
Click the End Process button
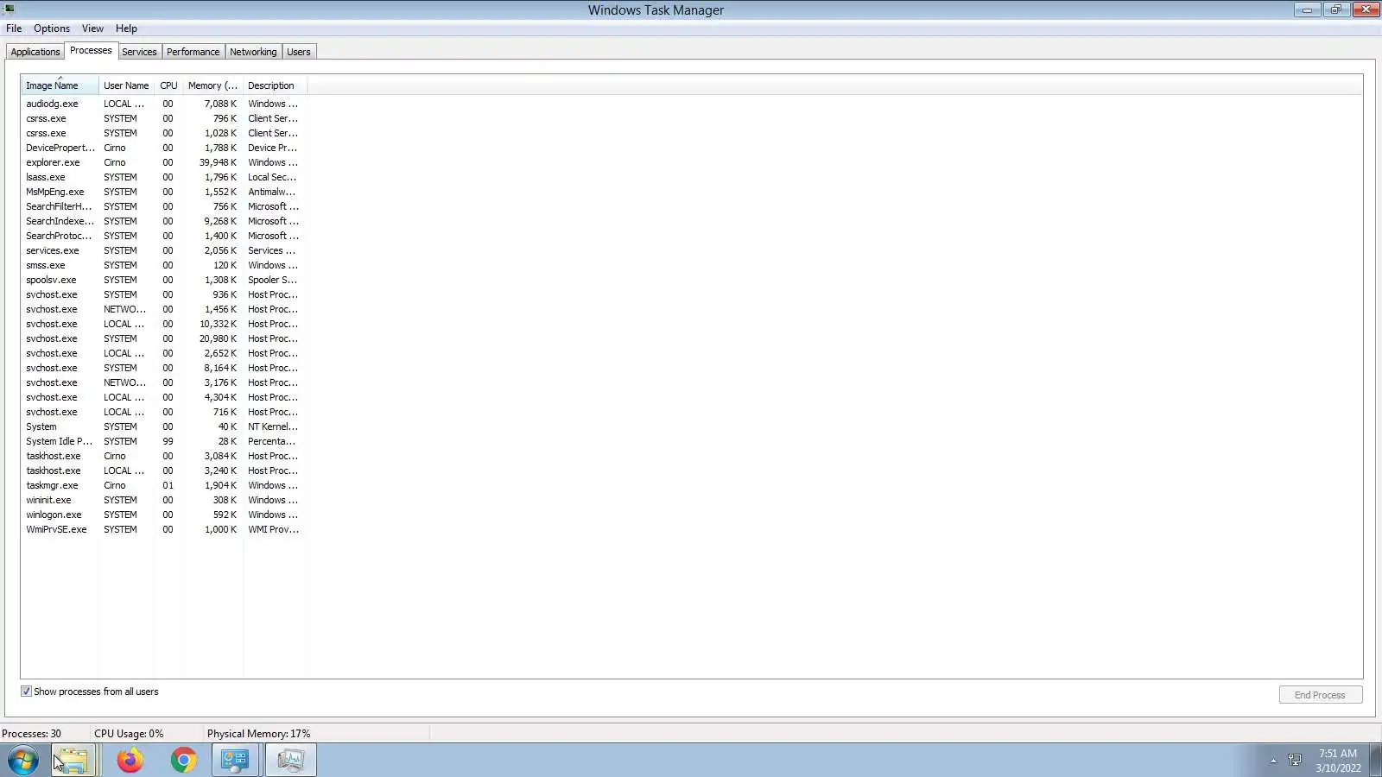click(1320, 695)
